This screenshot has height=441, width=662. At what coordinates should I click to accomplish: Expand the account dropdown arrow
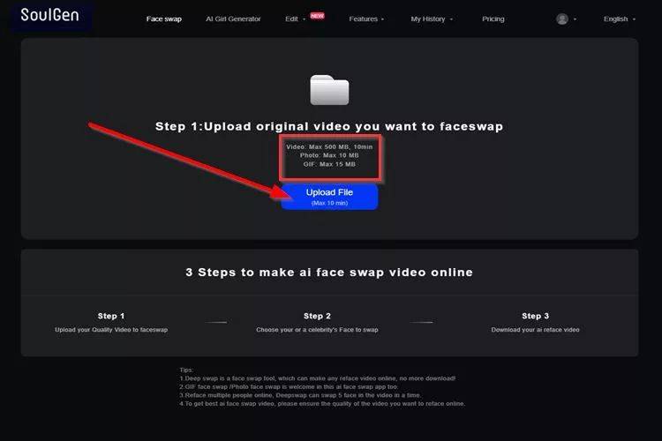coord(575,19)
